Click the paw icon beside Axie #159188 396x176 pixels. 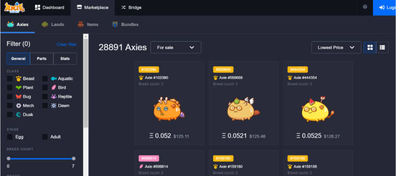[290, 166]
